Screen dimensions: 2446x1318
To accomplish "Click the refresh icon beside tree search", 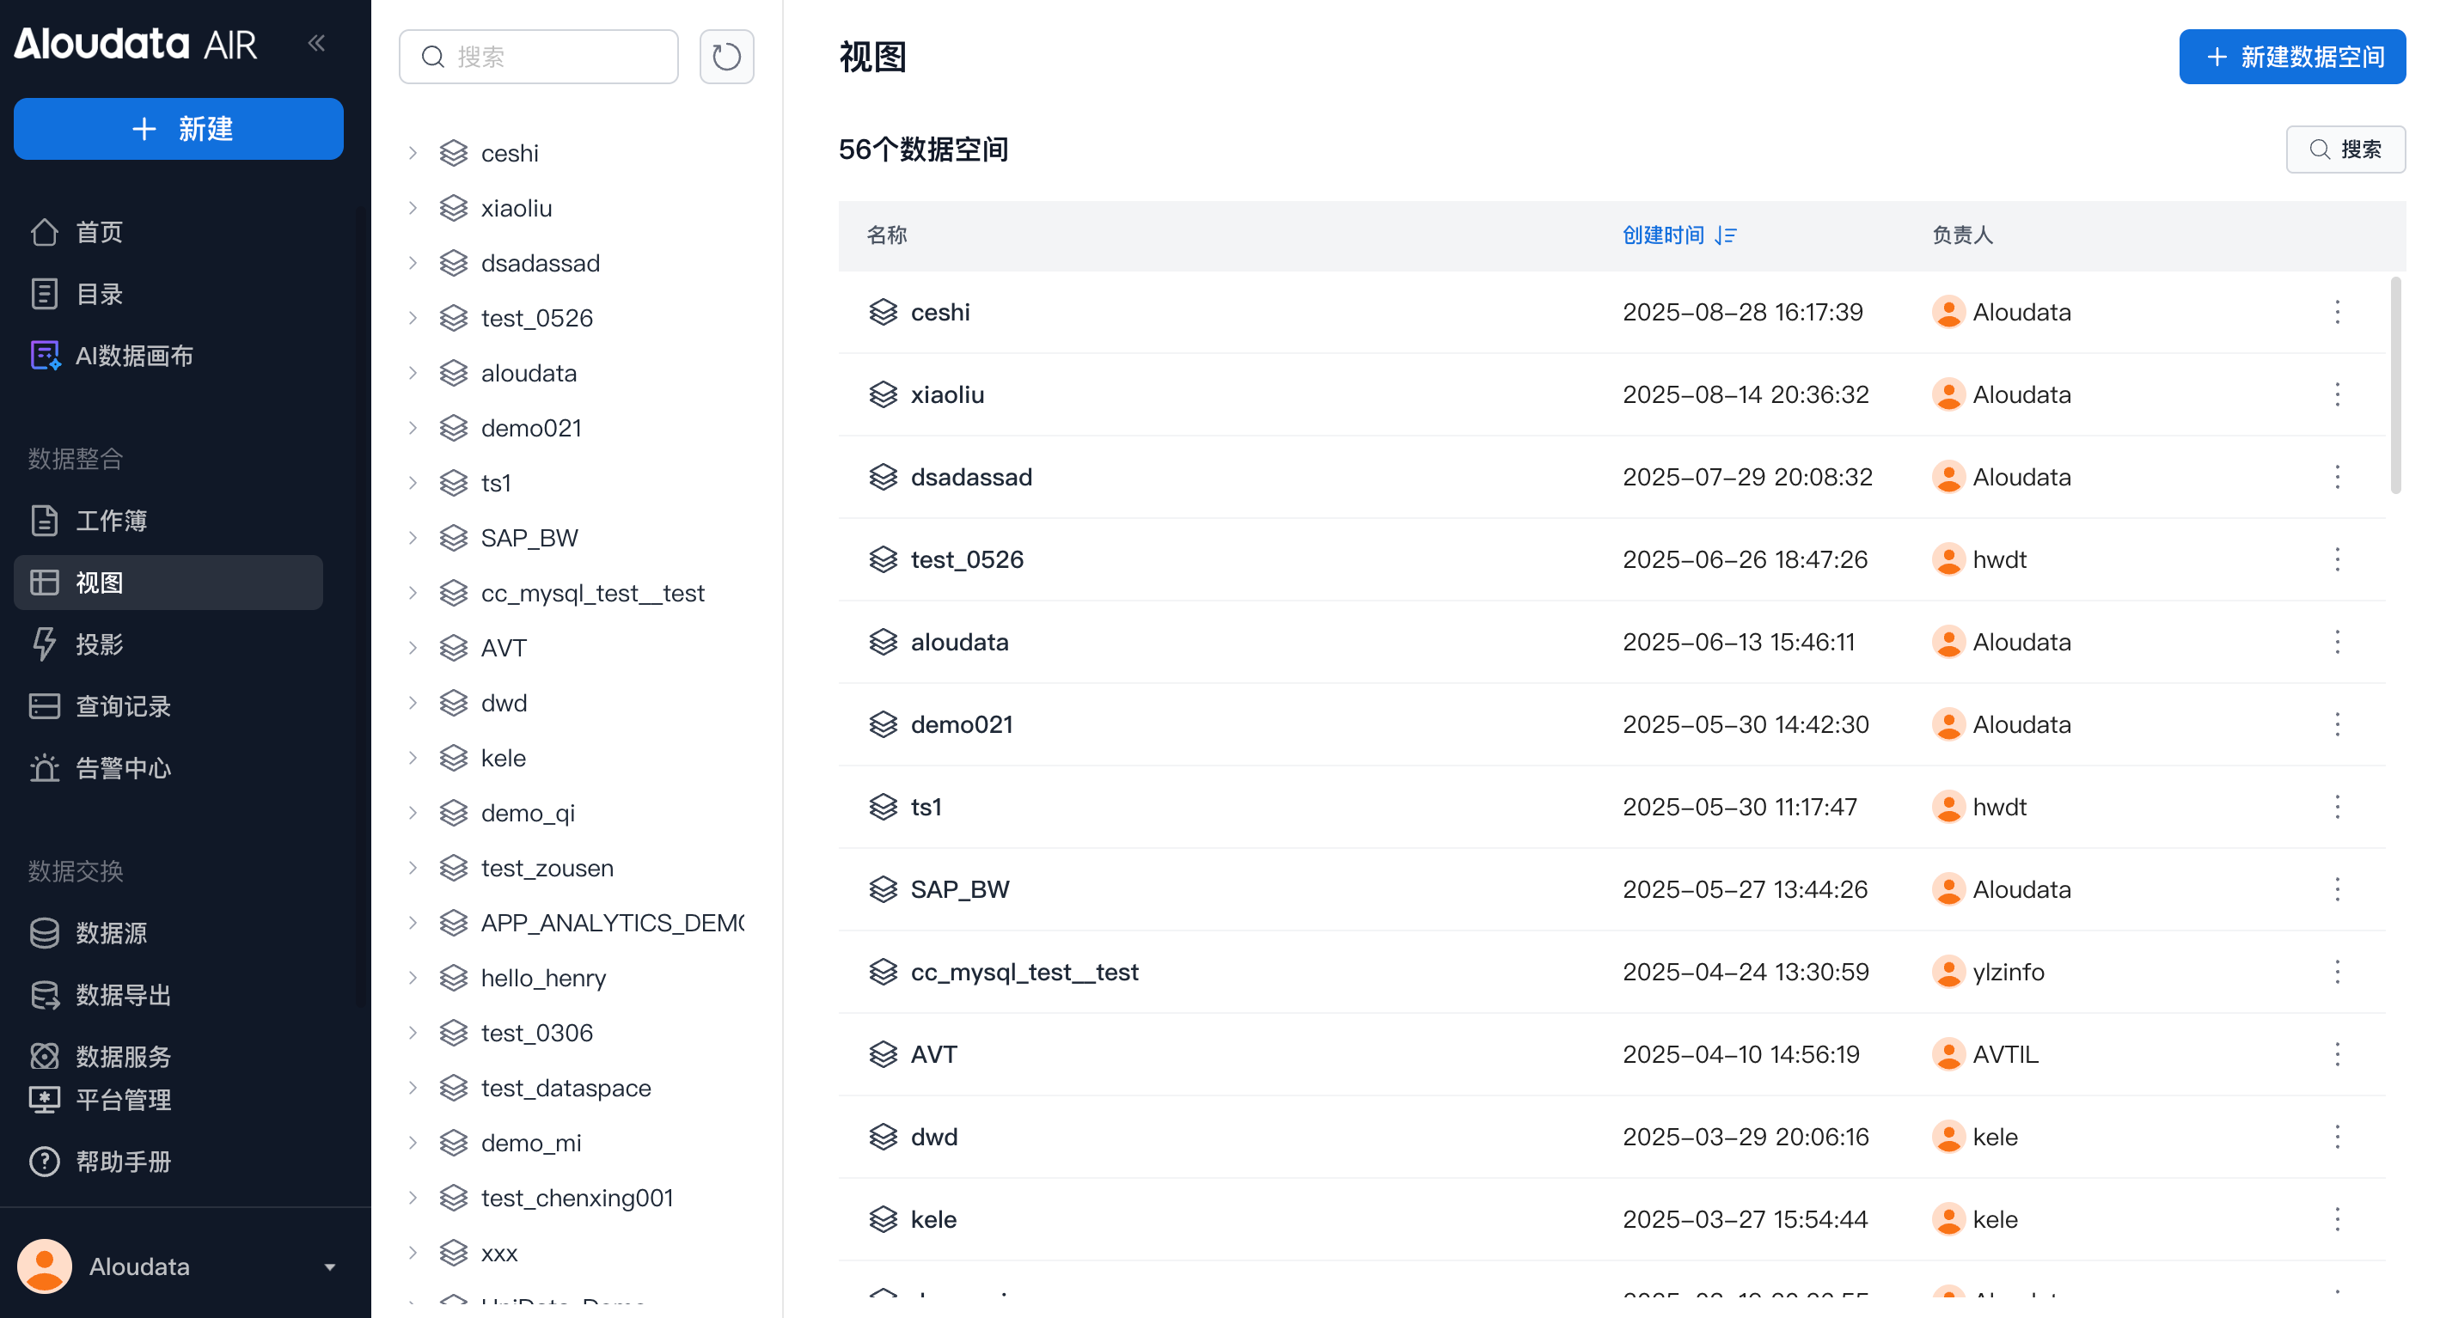I will tap(726, 57).
